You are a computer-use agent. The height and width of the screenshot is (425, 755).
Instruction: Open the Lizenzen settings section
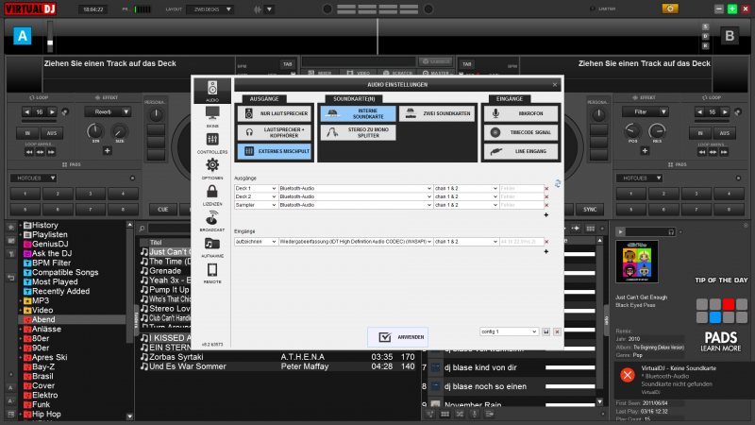pos(212,195)
